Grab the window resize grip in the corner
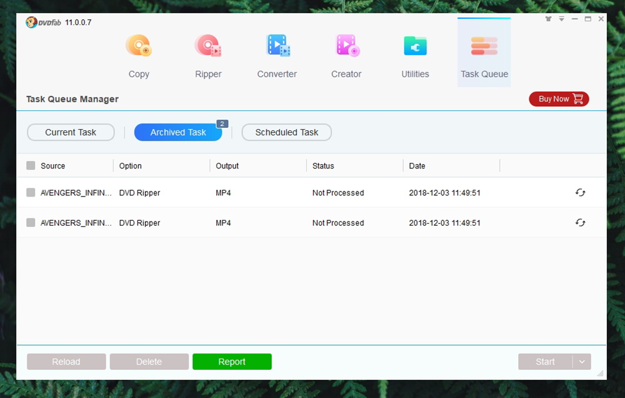 pos(600,373)
